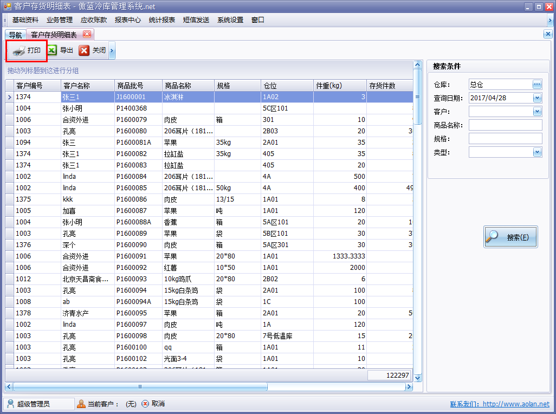
Task: Click the 打印 print icon
Action: point(18,50)
